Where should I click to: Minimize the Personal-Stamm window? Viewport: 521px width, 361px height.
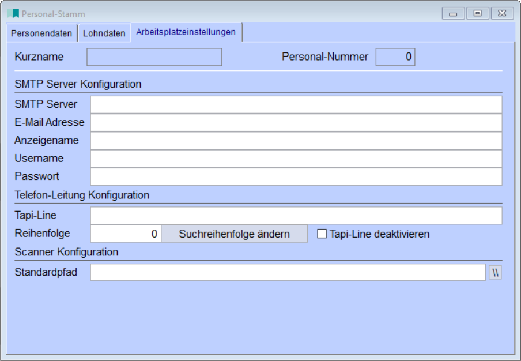click(454, 13)
